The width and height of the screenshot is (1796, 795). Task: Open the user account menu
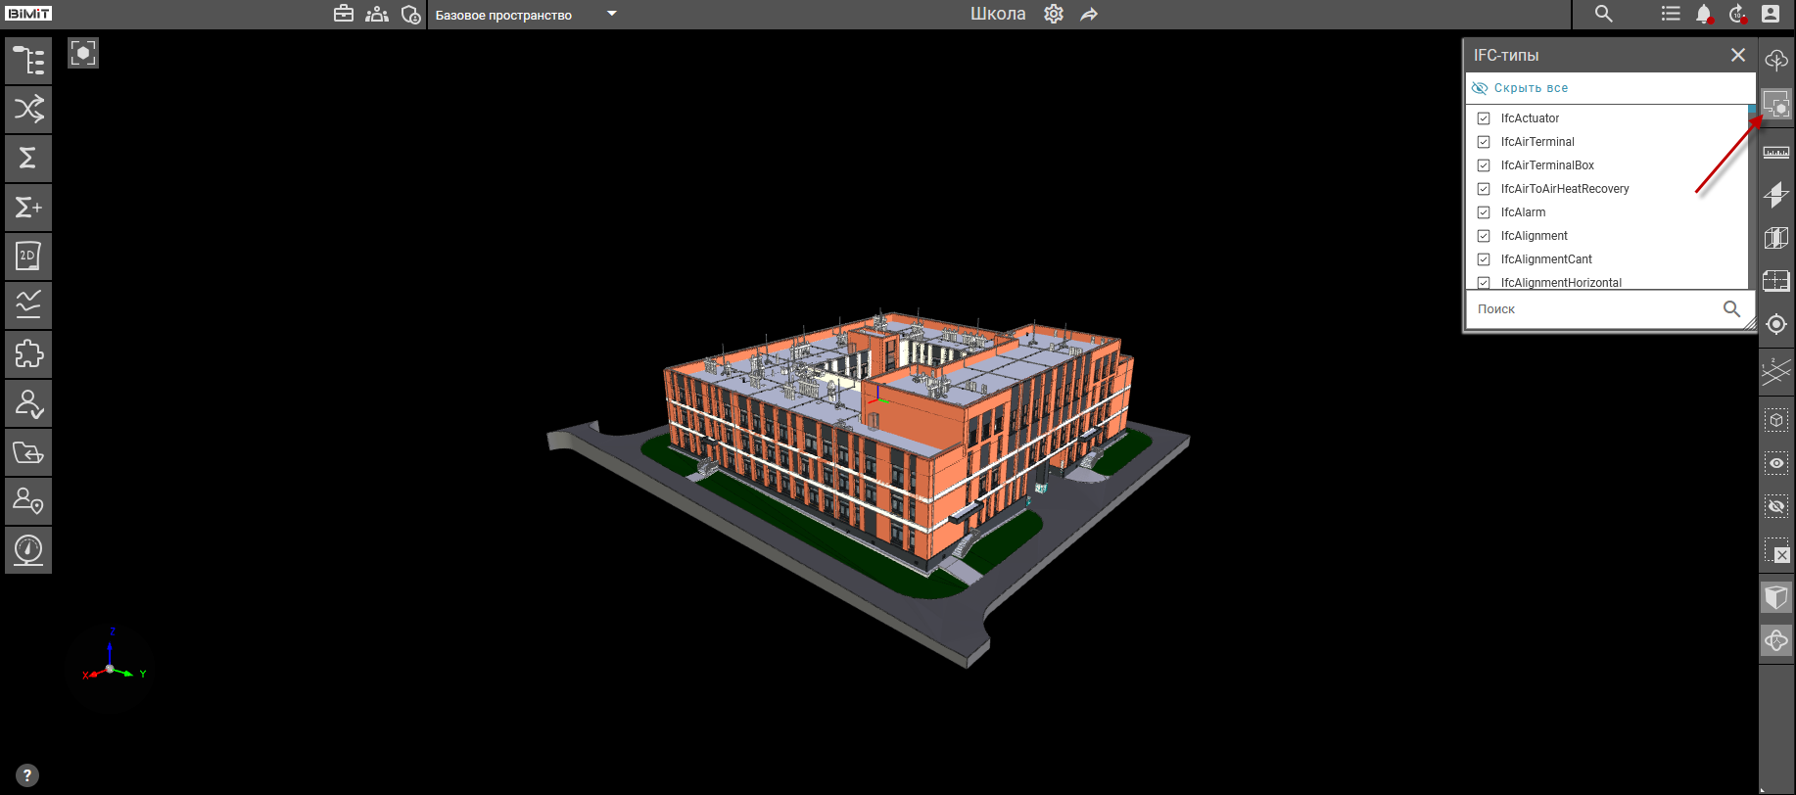[1771, 14]
